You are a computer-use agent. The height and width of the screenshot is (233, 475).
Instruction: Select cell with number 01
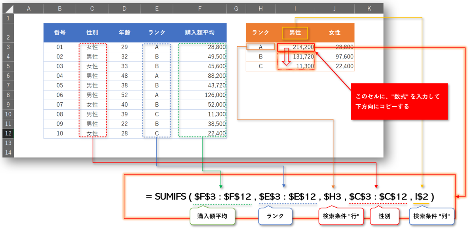click(59, 47)
